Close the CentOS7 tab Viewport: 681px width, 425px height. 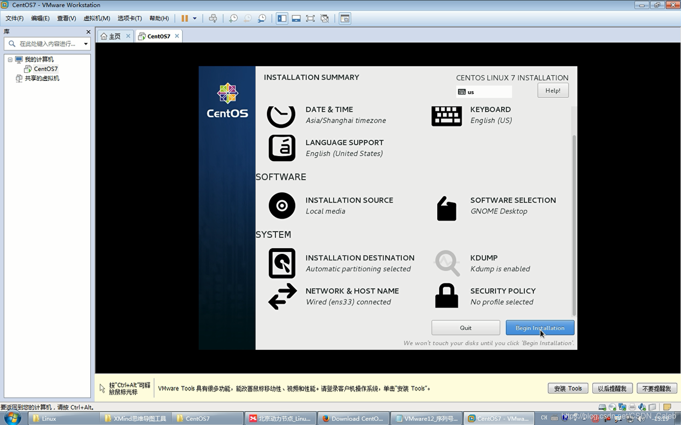click(177, 36)
